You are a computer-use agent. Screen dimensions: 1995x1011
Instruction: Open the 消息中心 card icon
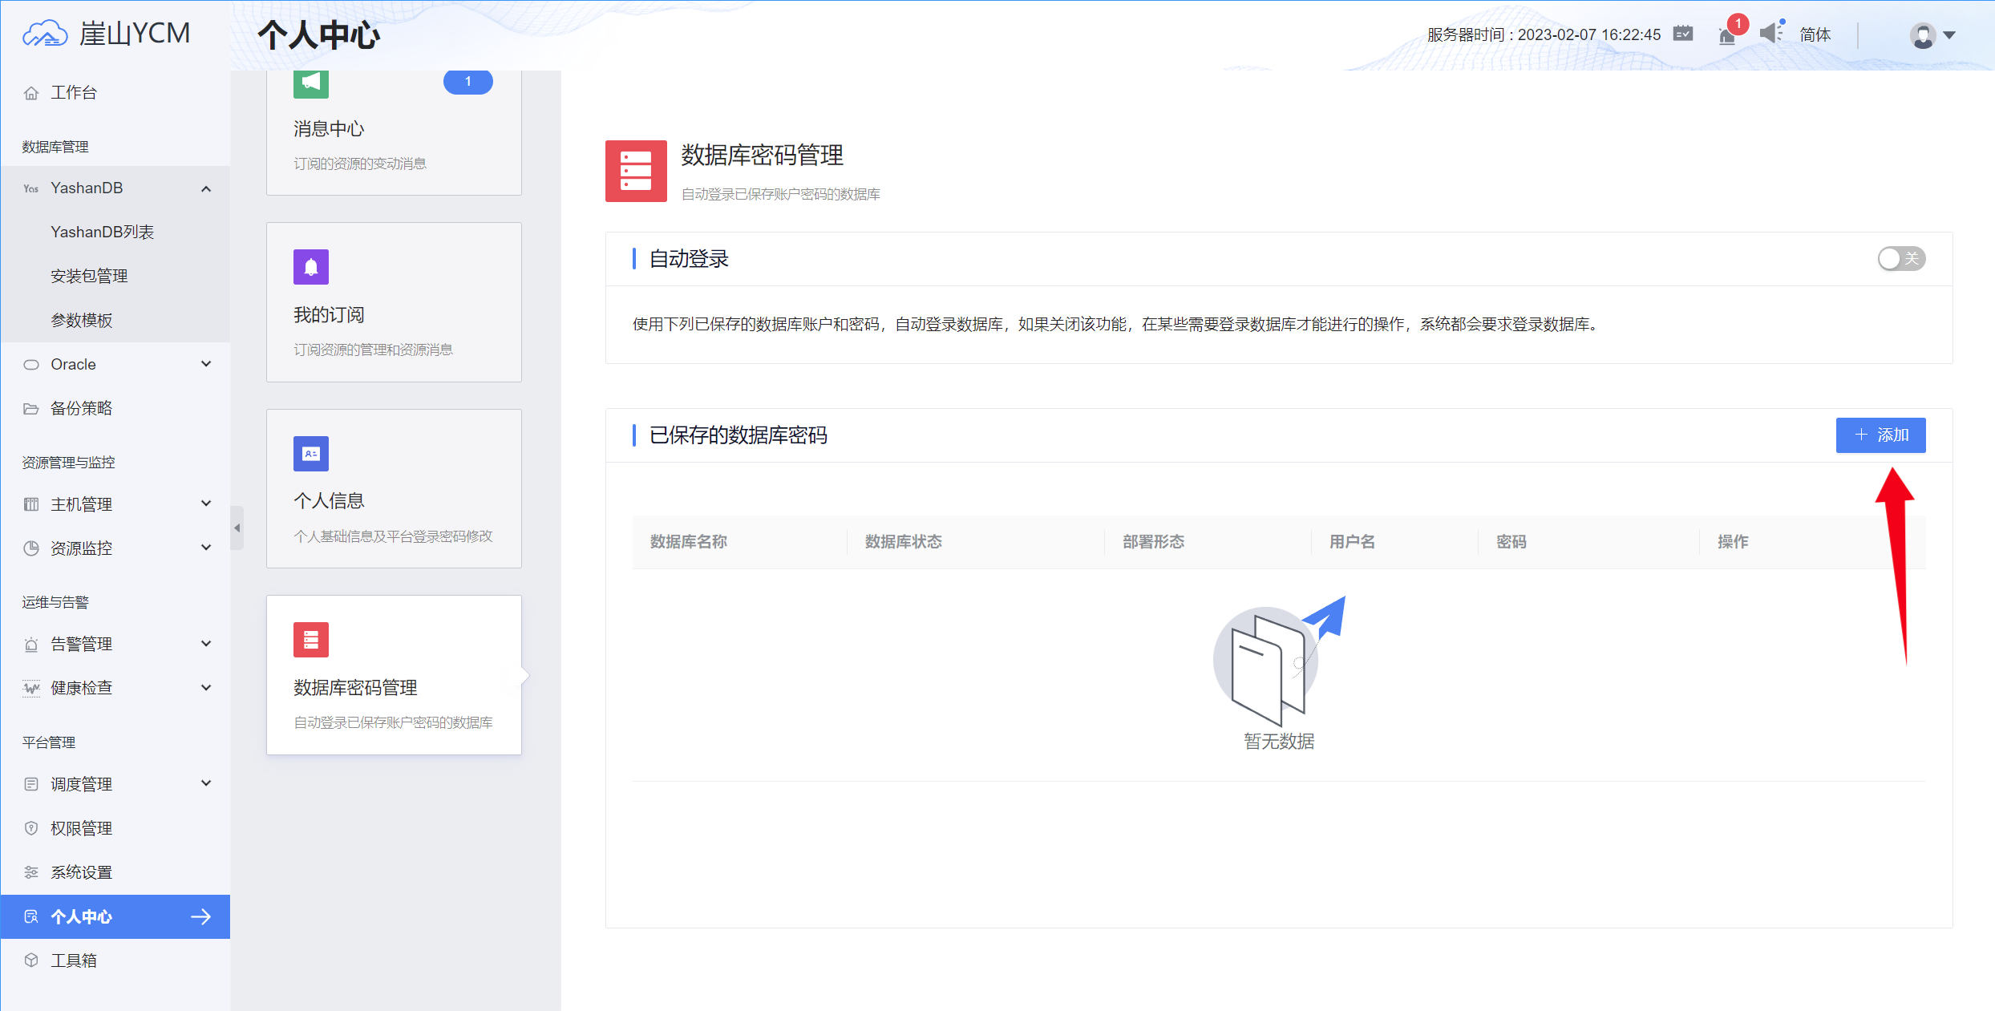click(x=310, y=81)
